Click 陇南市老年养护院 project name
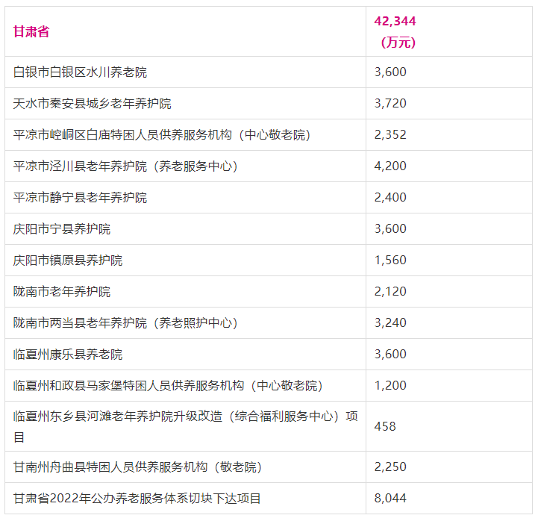Image resolution: width=538 pixels, height=524 pixels. pos(62,292)
